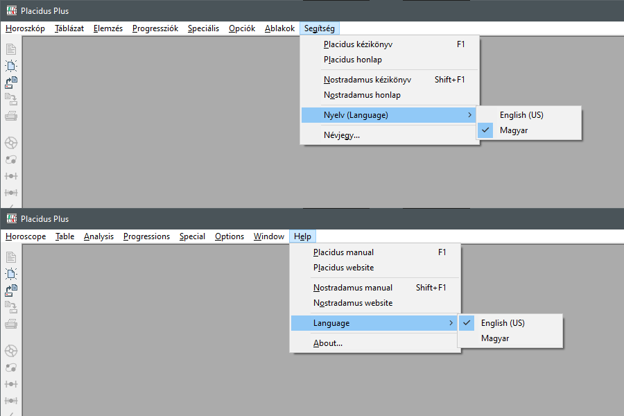Select the checked Magyar language option
Screen dimensions: 624x416
click(529, 130)
